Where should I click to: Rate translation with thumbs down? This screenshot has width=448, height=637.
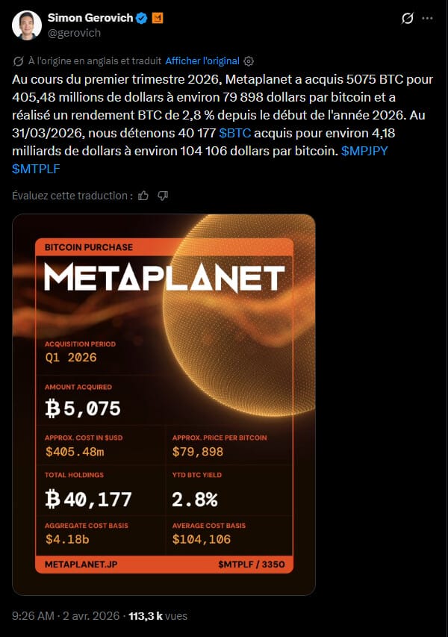pyautogui.click(x=163, y=196)
